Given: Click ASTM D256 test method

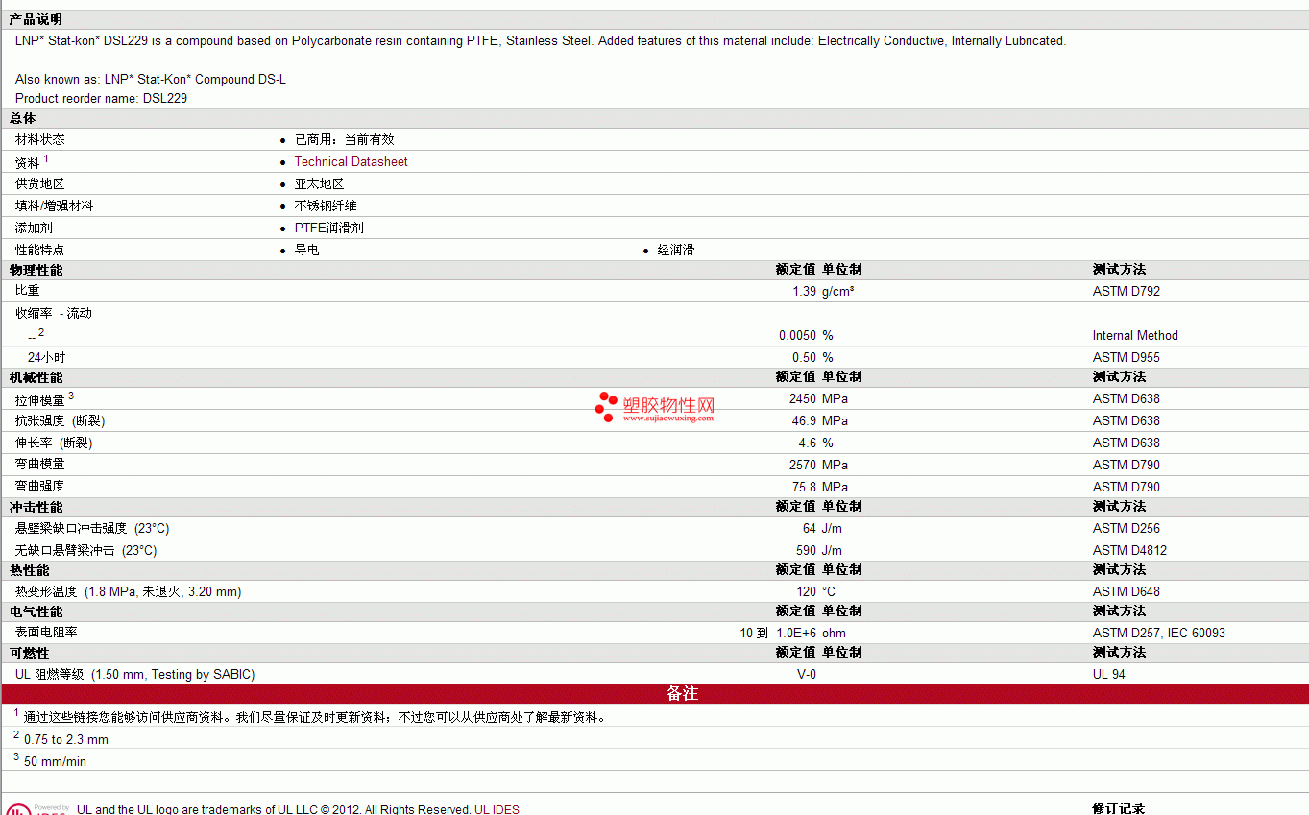Looking at the screenshot, I should click(1127, 529).
